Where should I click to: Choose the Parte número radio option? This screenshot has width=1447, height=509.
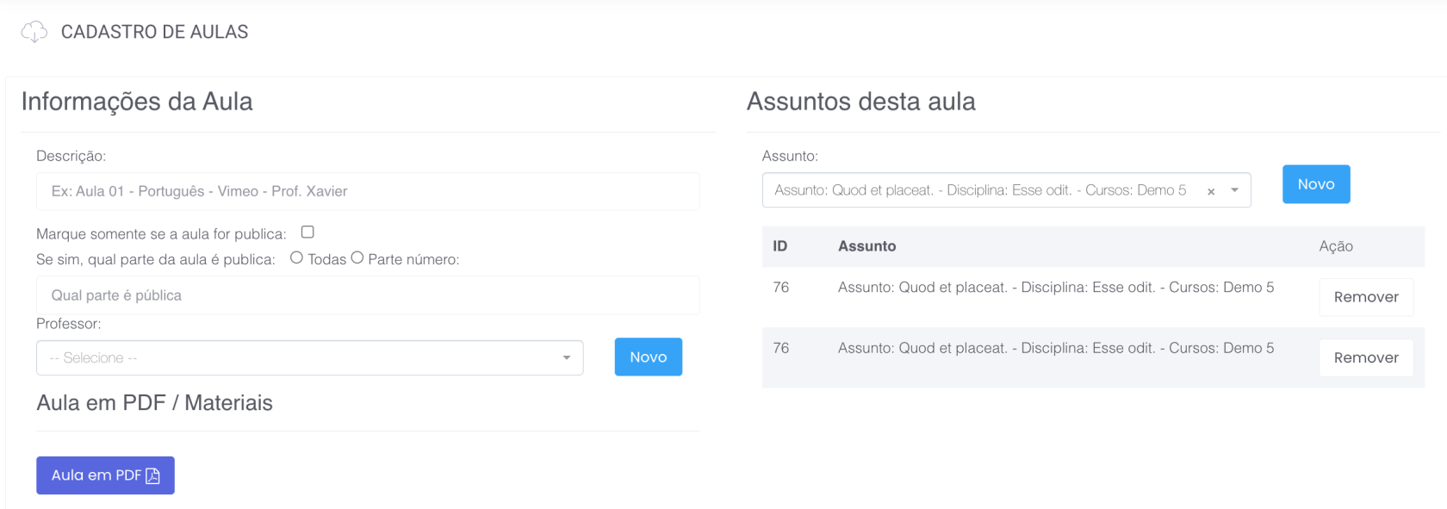(357, 258)
